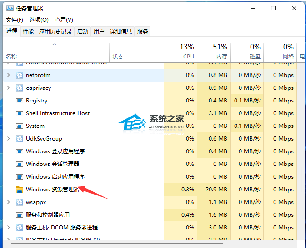Click the UdkSvcGroup process name
The width and height of the screenshot is (306, 248).
point(44,139)
